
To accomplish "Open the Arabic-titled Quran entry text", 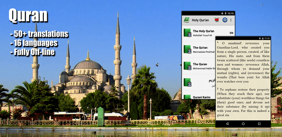I will click(x=212, y=80).
